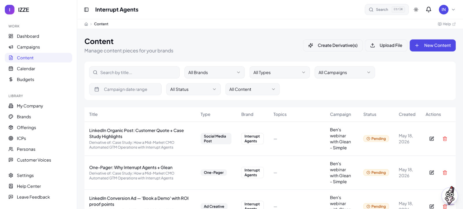Open the chatbot mascot assistant

449,195
